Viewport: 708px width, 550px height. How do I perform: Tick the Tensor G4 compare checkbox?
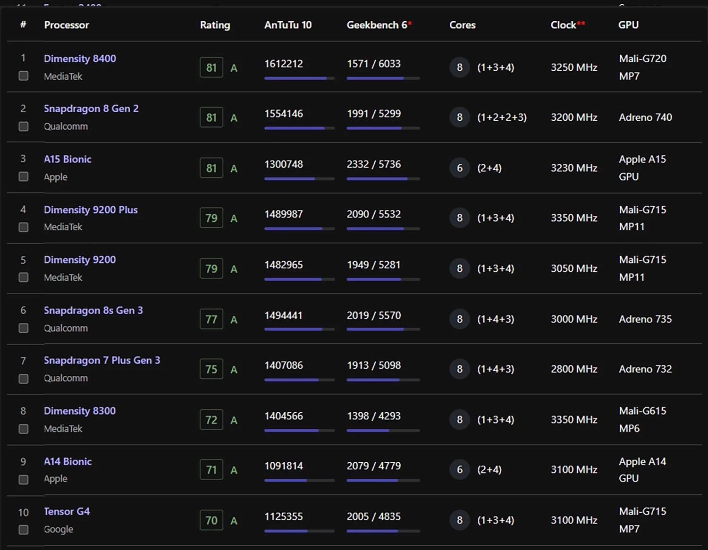point(23,530)
